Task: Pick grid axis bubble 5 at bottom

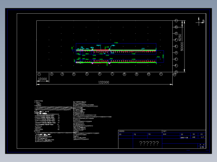Action: pos(87,74)
